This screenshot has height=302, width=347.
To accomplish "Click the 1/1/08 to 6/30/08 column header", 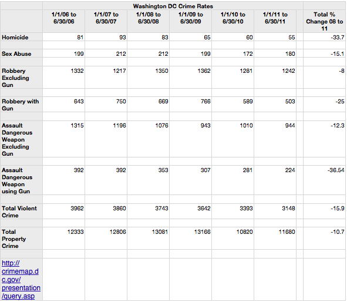I will (x=149, y=18).
